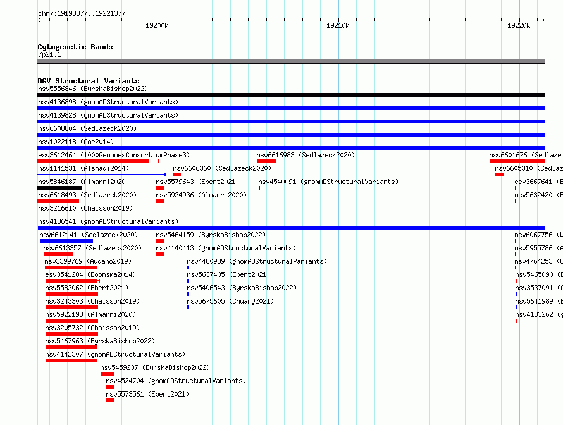
Task: Select nsv4524704 (gnomADStructuralVariants) label
Action: (176, 381)
